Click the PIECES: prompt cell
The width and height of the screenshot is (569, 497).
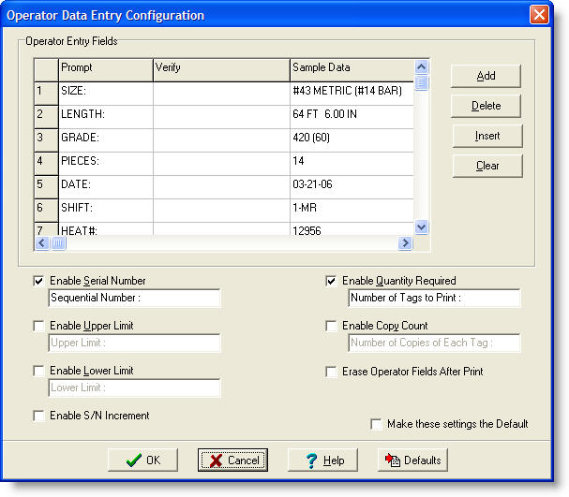click(x=106, y=164)
